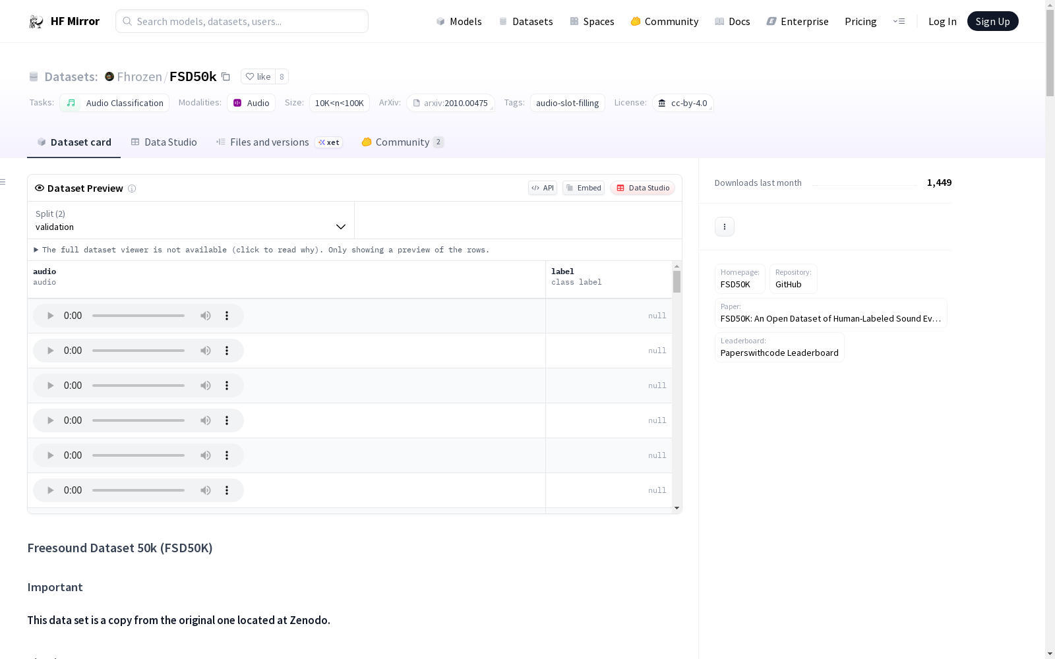Click the Log In link
Viewport: 1055px width, 659px height.
(942, 21)
